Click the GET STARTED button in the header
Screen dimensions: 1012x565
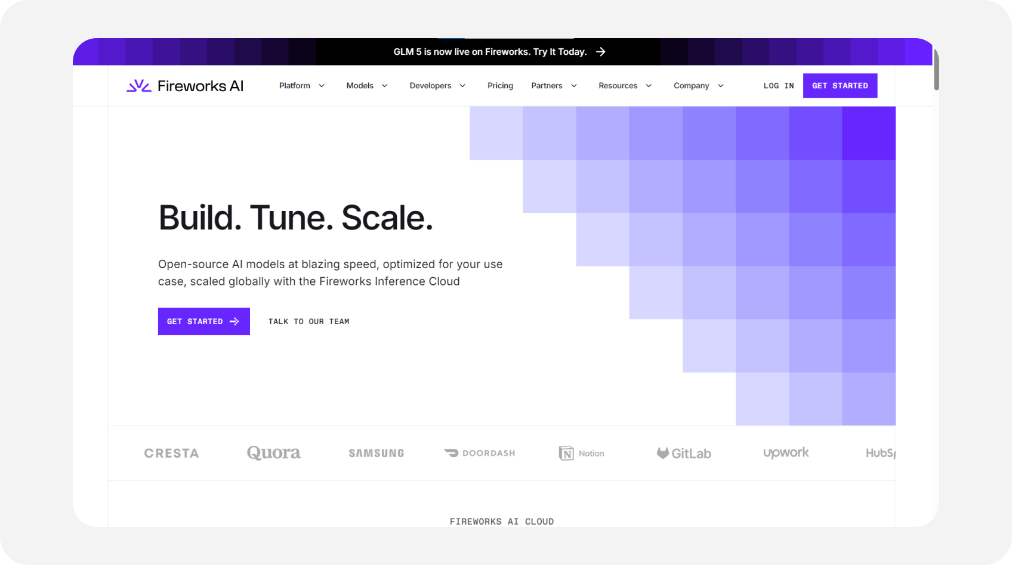(840, 86)
